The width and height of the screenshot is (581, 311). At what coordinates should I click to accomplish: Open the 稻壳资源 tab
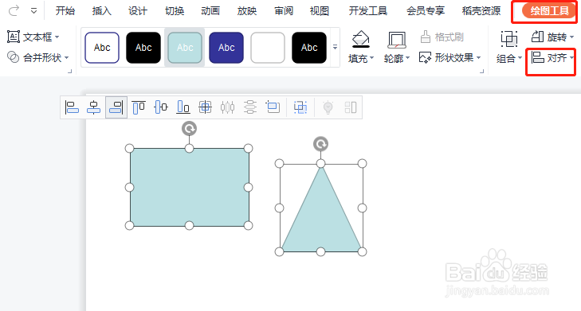(x=481, y=10)
